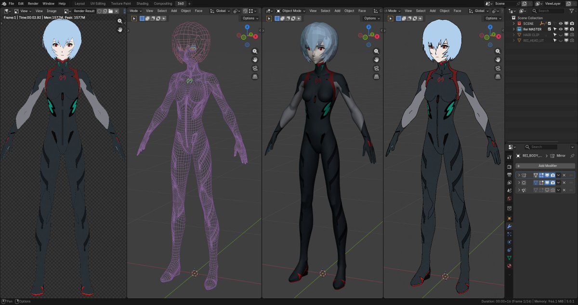
Task: Open the Particles properties tab
Action: (x=509, y=234)
